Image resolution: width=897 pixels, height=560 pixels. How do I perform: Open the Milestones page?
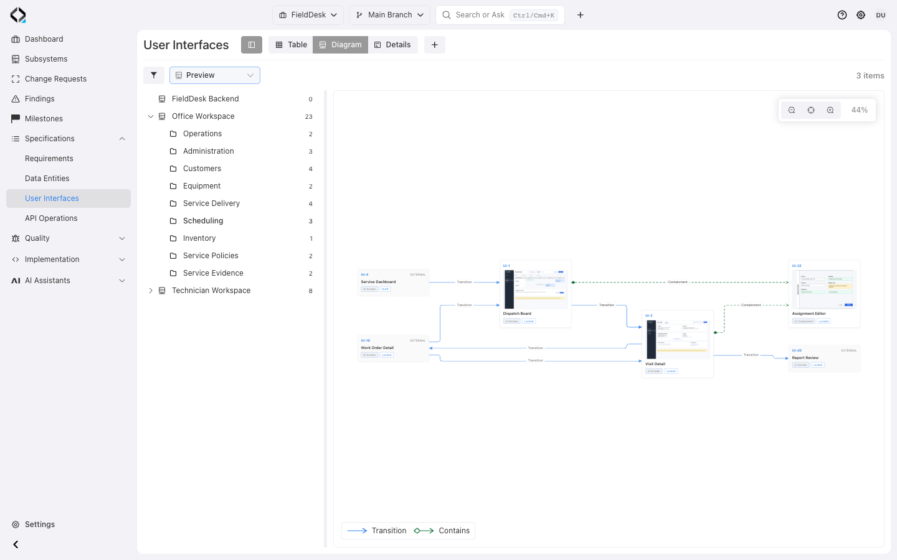[69, 119]
